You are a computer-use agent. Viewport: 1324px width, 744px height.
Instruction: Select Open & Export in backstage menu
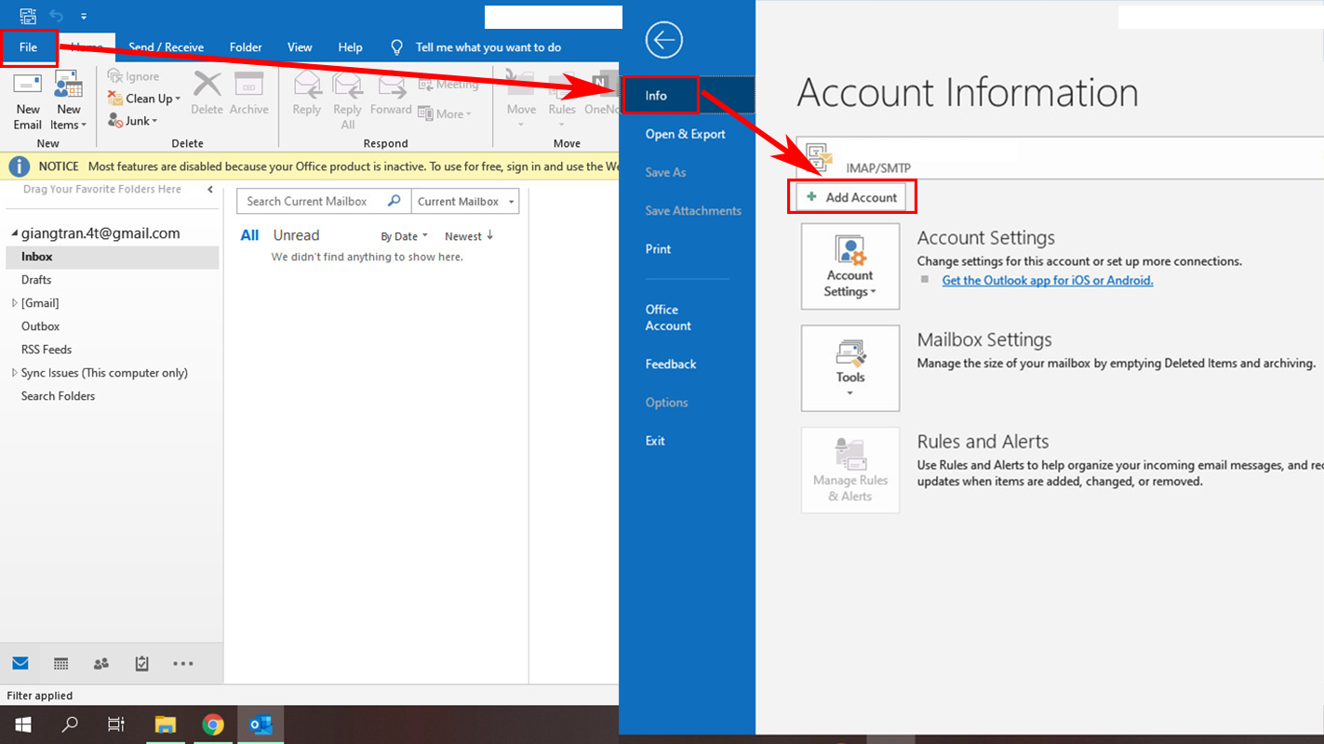[688, 134]
